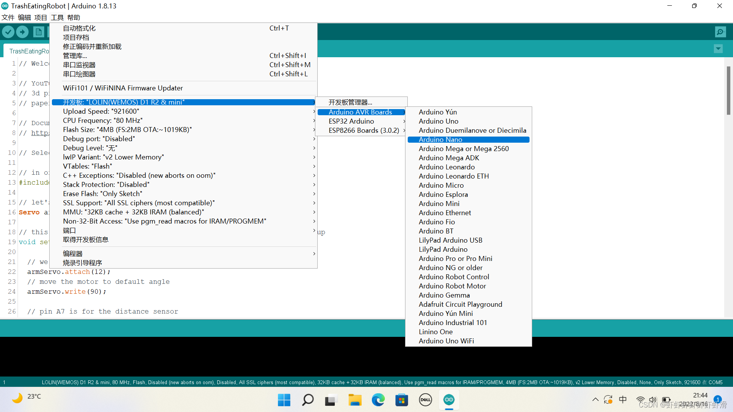
Task: Select Arduino Uno board
Action: (468, 121)
